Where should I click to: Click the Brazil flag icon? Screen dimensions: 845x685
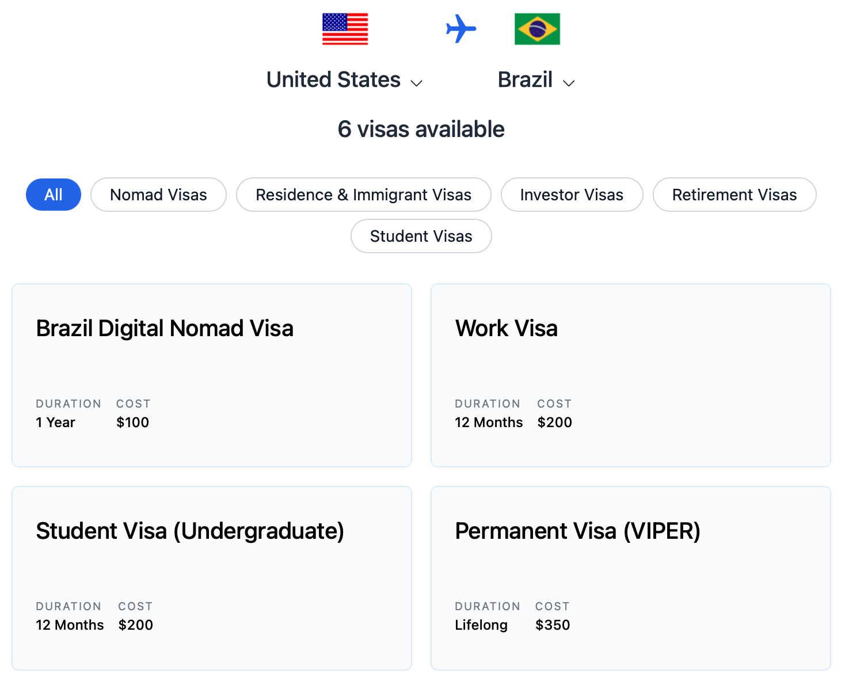tap(537, 29)
